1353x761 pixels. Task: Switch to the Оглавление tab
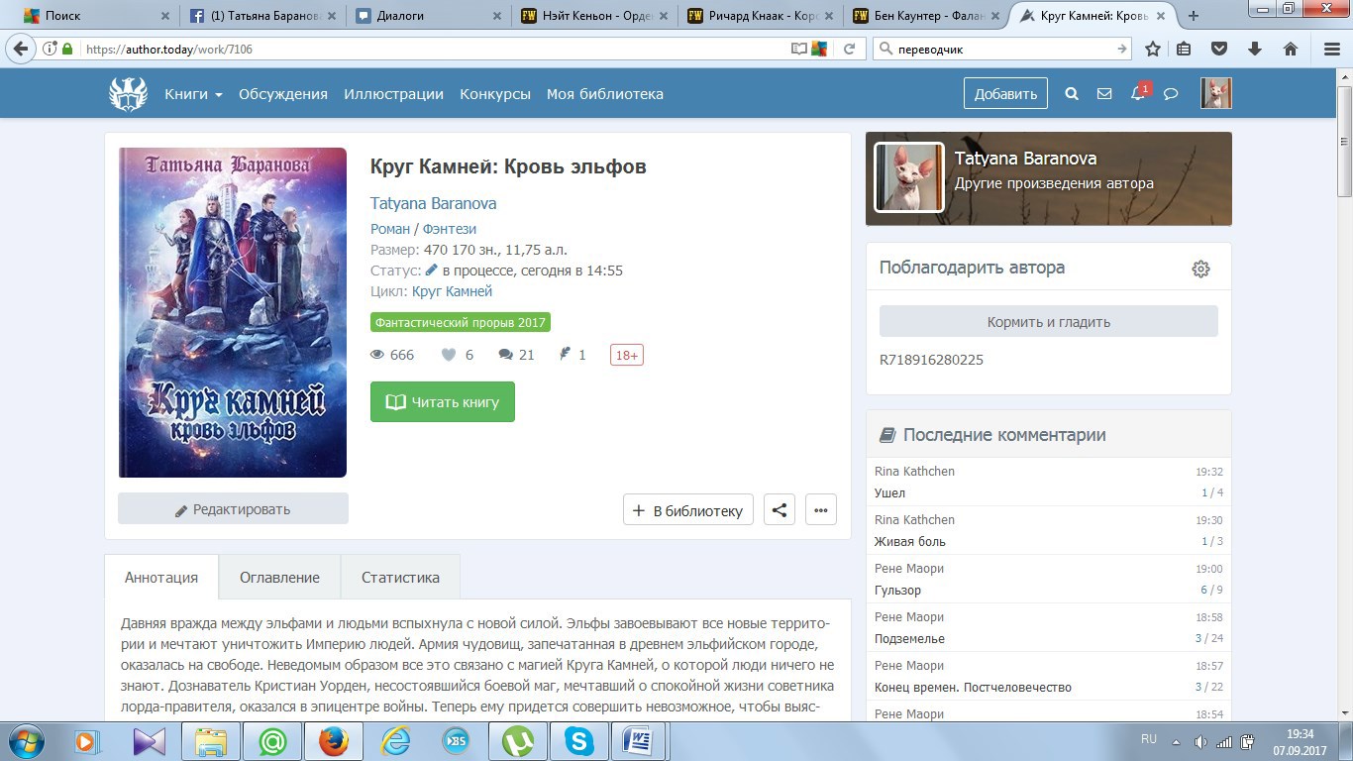click(279, 577)
